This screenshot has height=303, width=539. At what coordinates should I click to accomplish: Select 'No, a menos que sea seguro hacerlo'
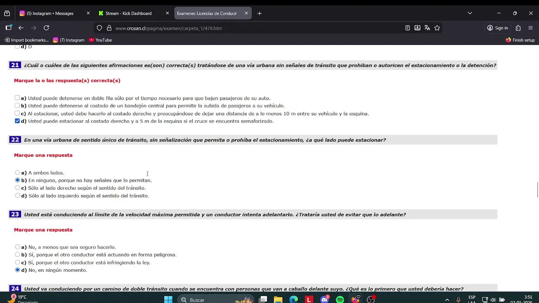(x=17, y=247)
